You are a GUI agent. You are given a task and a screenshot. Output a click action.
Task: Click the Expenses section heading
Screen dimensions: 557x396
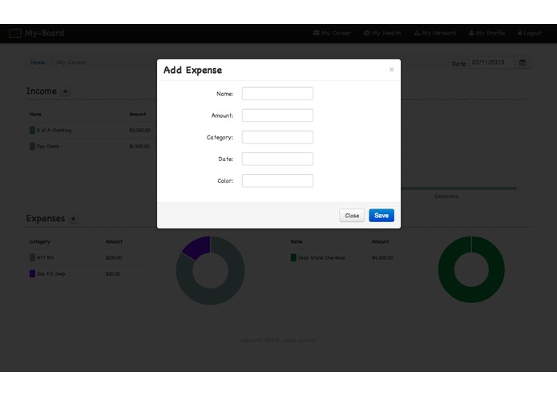[x=46, y=218]
